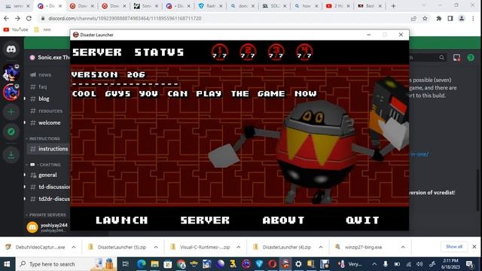Open options for DisasterLauncher (5).zip download

[156, 247]
